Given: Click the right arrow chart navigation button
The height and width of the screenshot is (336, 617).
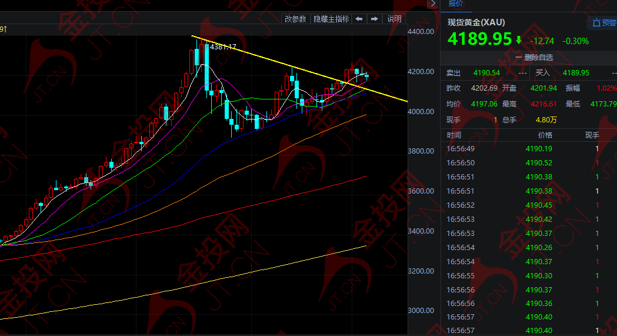Looking at the screenshot, I should (x=374, y=19).
